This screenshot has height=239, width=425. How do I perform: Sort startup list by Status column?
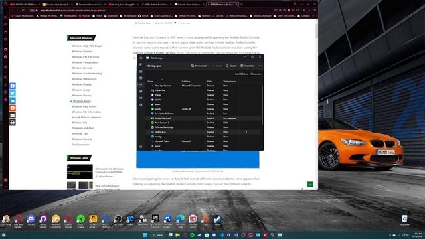[x=210, y=81]
